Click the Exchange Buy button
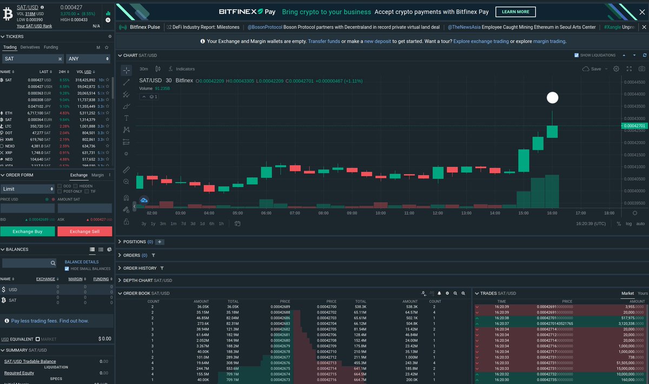 pos(27,231)
